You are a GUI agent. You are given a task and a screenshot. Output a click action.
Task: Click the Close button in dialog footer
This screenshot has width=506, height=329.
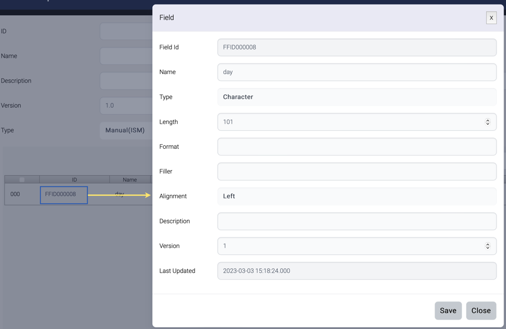[x=481, y=310]
